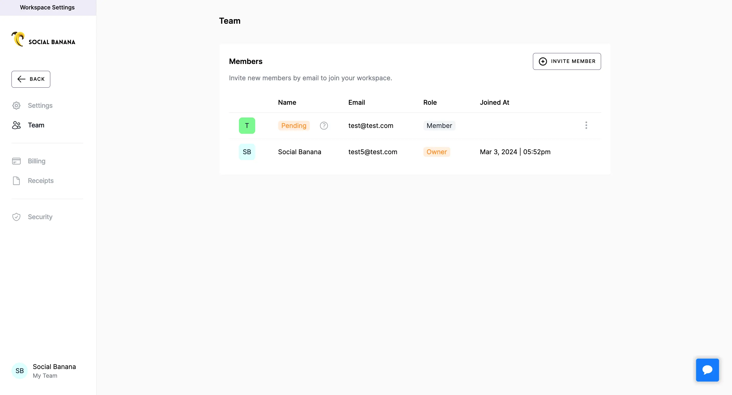Click the plus icon on Invite Member
732x395 pixels.
543,61
